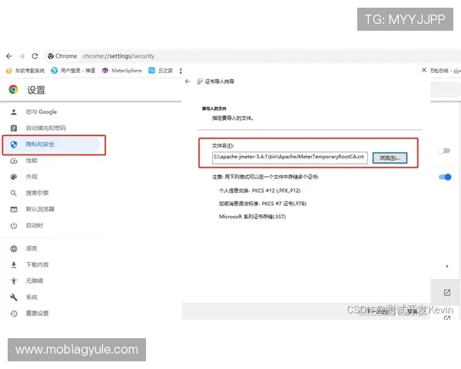Click the browser back arrow
Image resolution: width=461 pixels, height=369 pixels.
click(9, 56)
